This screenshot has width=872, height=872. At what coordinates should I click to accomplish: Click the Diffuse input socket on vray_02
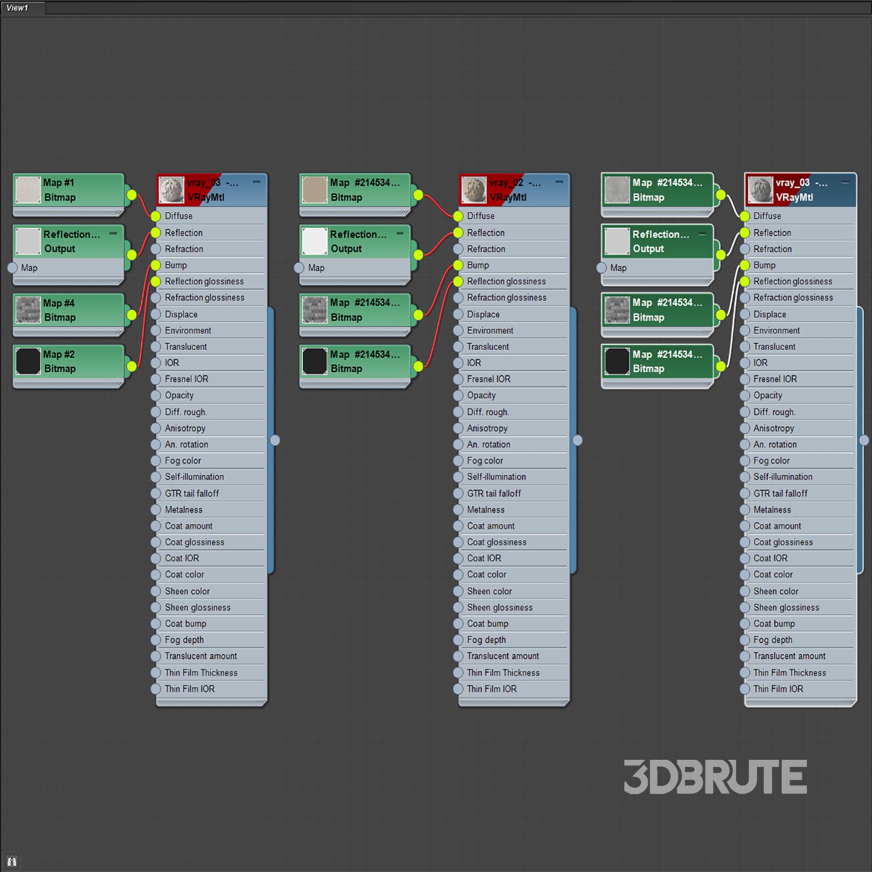458,216
